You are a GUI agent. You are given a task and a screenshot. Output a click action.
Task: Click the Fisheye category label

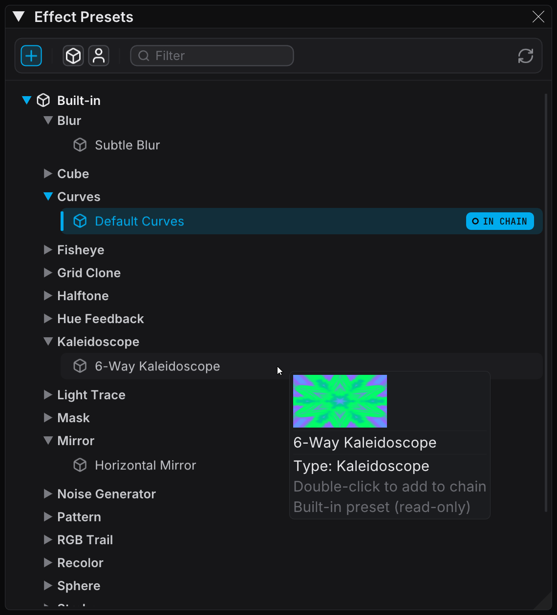(x=81, y=250)
